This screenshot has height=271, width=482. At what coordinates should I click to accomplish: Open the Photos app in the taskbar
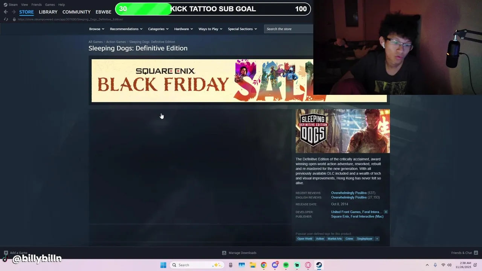click(241, 265)
